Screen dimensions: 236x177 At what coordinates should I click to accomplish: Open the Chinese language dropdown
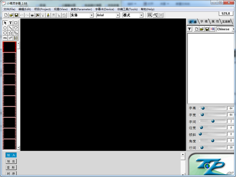click(233, 29)
